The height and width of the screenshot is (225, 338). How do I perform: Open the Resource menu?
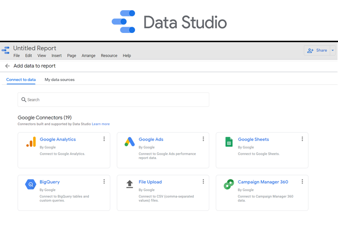click(109, 56)
